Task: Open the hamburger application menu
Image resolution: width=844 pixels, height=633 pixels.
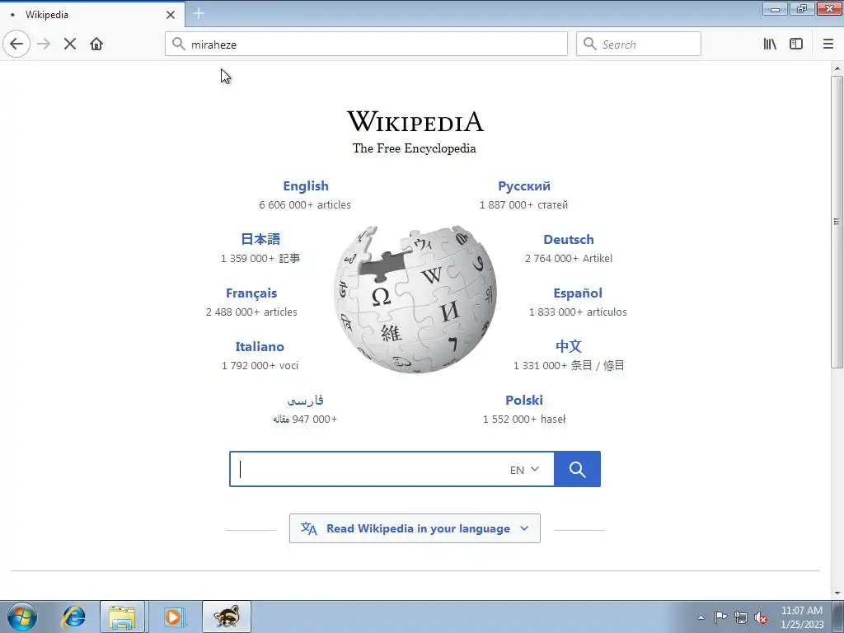Action: 828,44
